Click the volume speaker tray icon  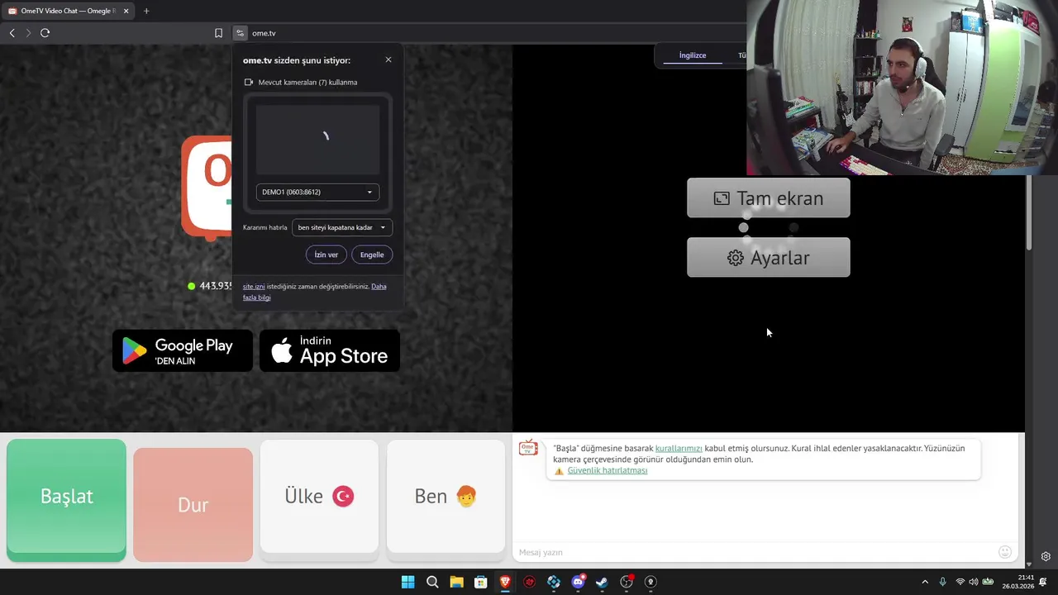click(973, 582)
